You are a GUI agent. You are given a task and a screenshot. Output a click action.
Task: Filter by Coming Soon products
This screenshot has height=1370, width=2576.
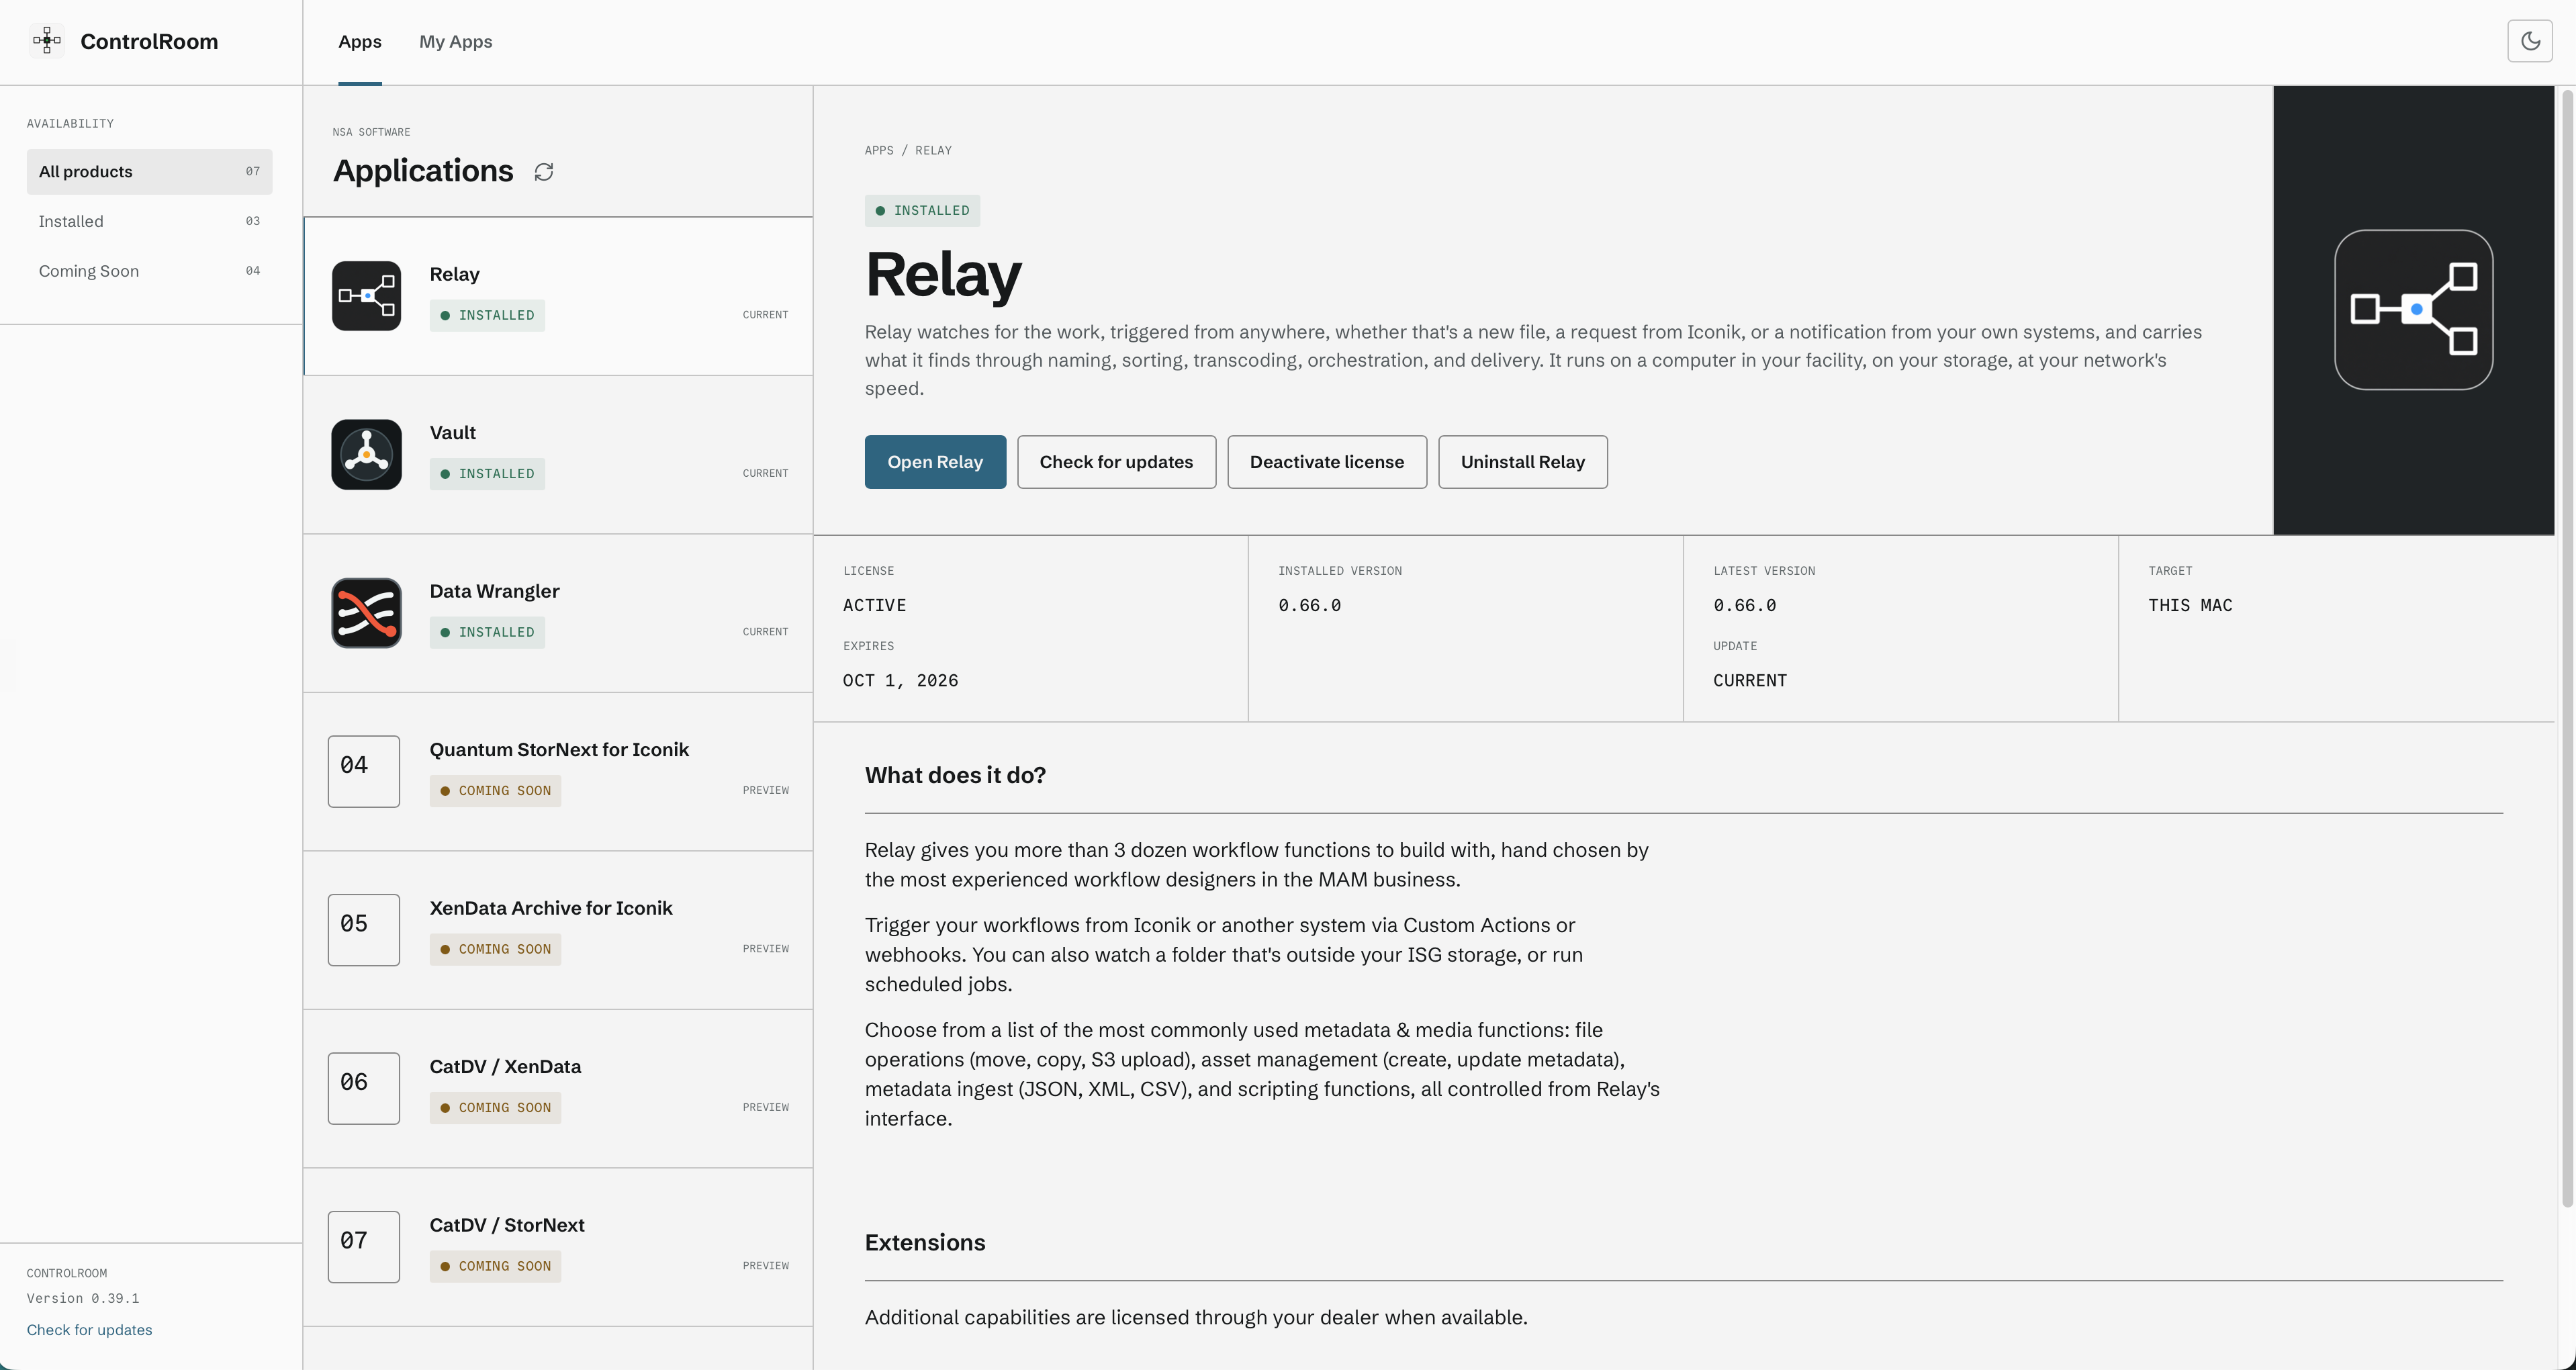pos(149,271)
